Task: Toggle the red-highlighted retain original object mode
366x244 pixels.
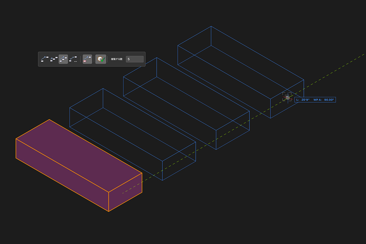Action: click(87, 59)
